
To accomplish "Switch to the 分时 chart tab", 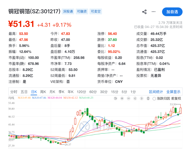I will 14,92.
